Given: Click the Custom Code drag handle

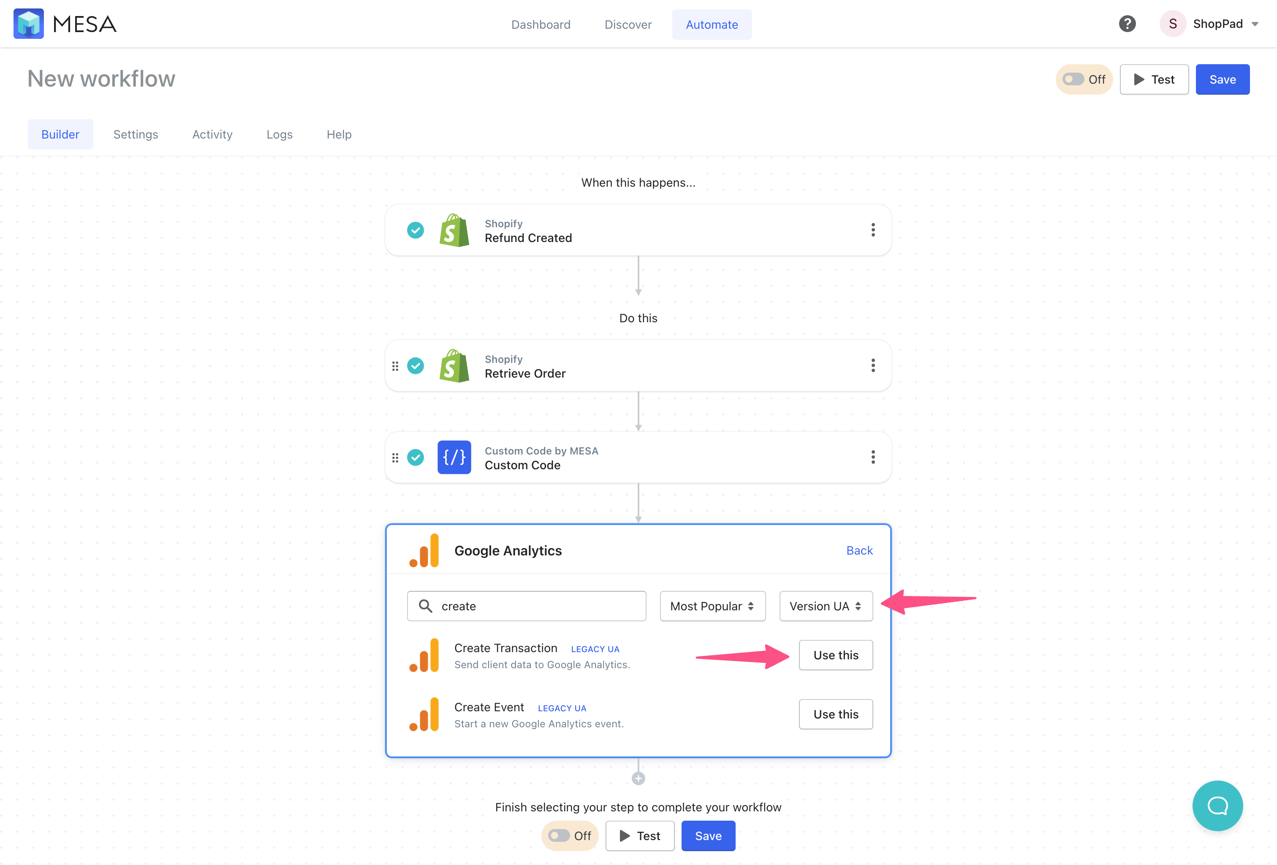Looking at the screenshot, I should click(x=395, y=458).
